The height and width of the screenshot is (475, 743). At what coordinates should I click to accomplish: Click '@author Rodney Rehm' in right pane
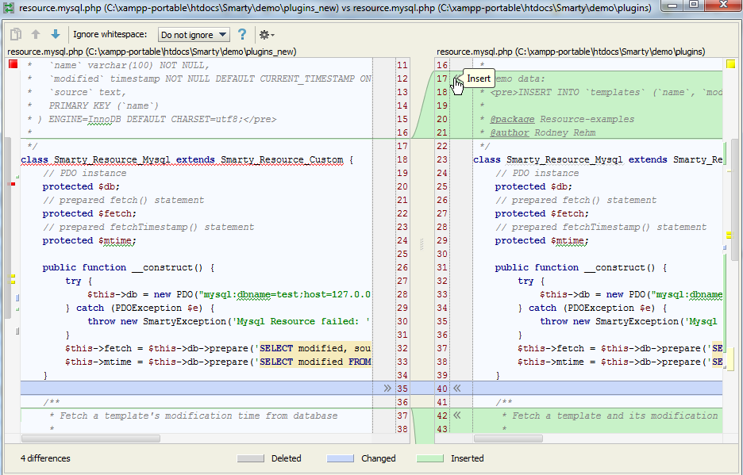tap(542, 132)
